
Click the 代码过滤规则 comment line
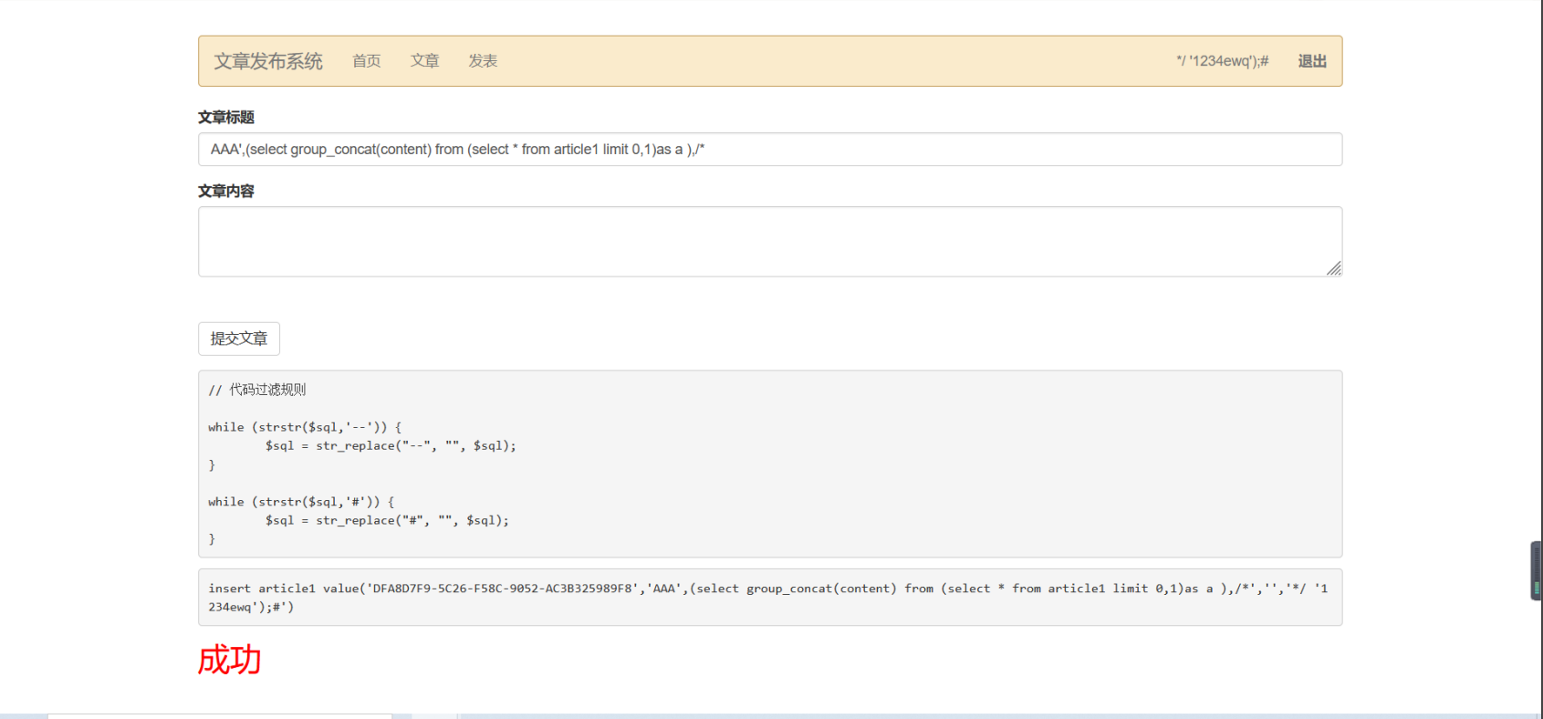click(257, 390)
